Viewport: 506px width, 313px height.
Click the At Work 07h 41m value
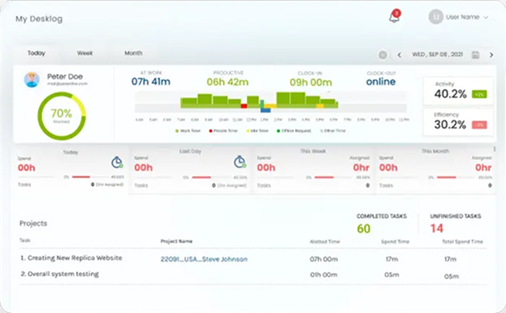151,82
